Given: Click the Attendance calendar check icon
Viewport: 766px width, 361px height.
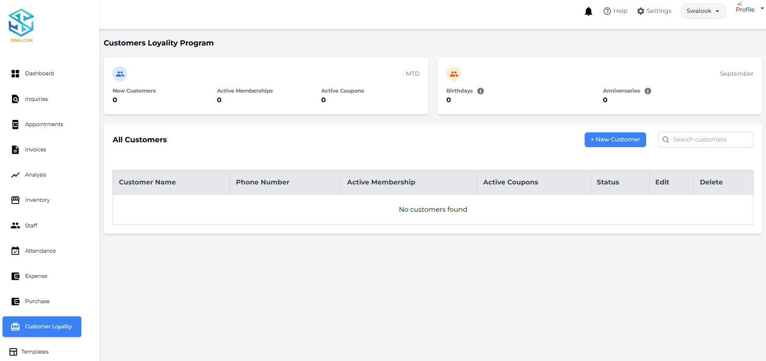Looking at the screenshot, I should [15, 251].
